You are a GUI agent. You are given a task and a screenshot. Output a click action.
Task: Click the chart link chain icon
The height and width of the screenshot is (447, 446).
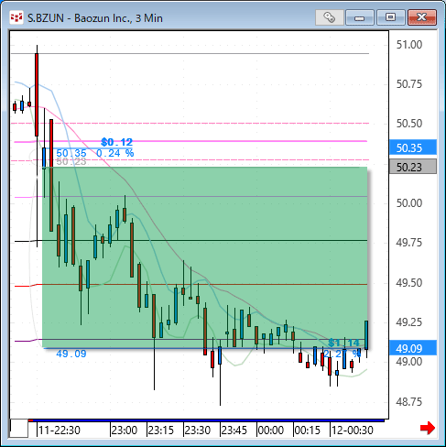coord(329,17)
